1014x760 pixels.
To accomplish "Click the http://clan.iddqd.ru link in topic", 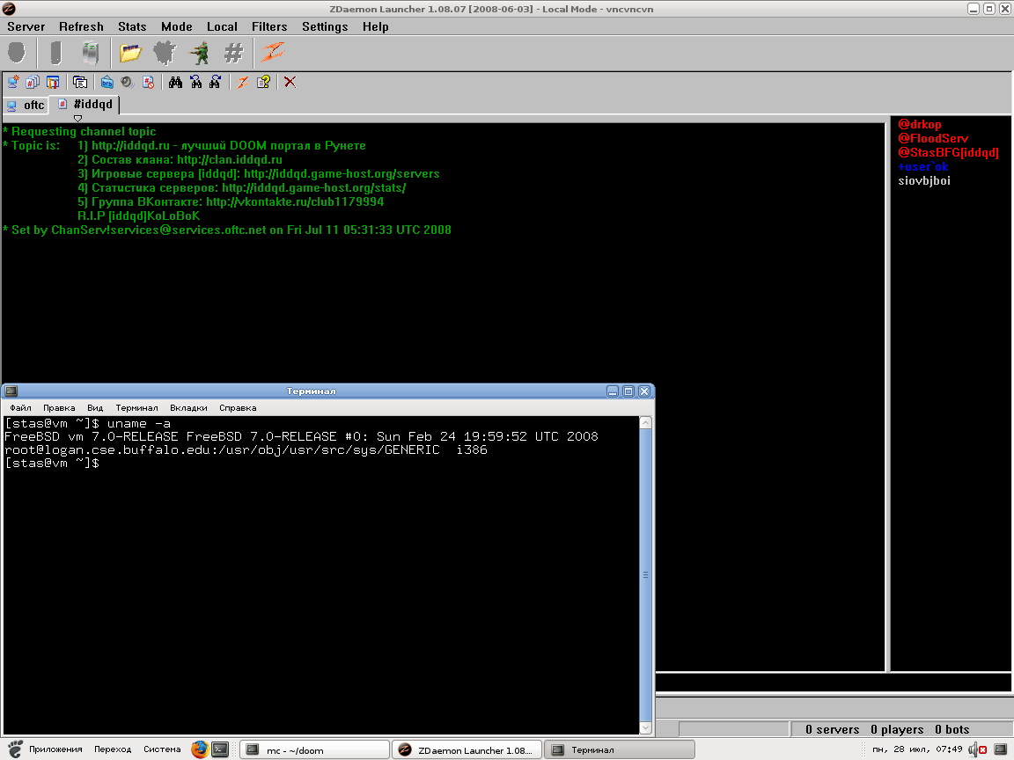I will pyautogui.click(x=229, y=160).
